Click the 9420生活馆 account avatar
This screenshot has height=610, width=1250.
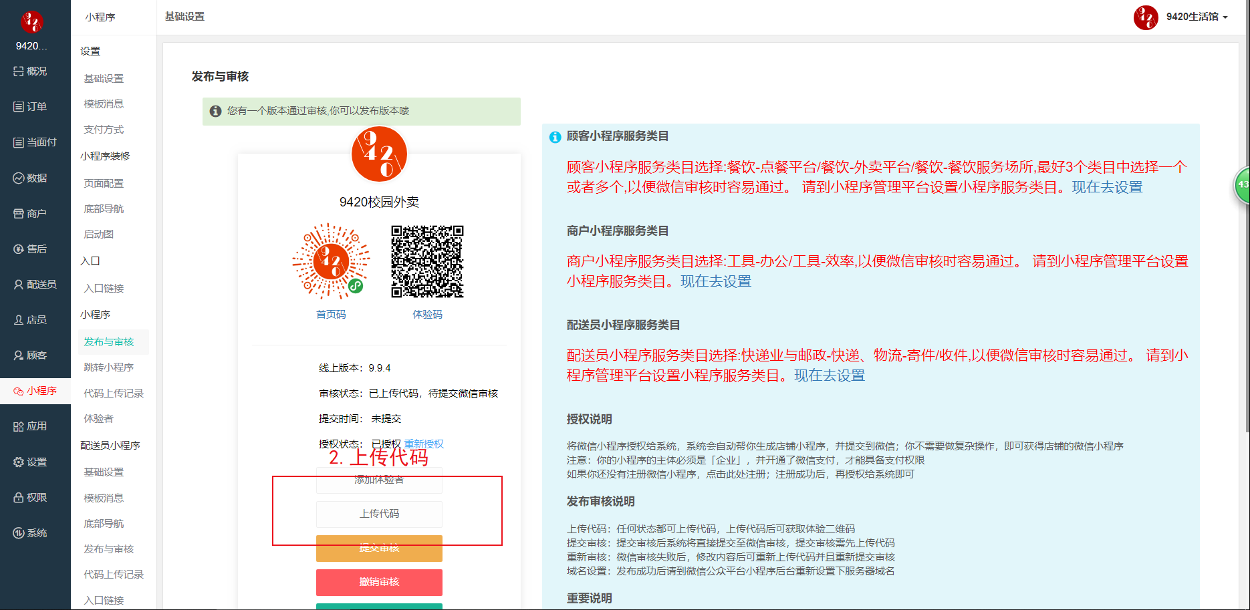[1146, 17]
